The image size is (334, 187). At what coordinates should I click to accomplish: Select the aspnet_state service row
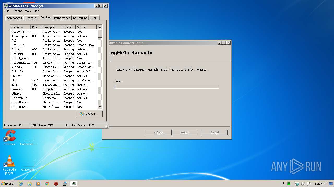(54, 58)
